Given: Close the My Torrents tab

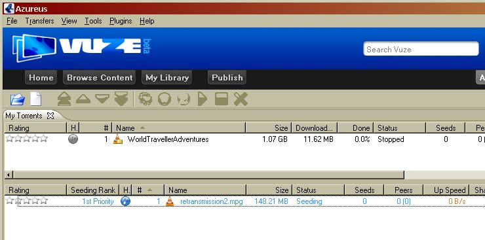Looking at the screenshot, I should point(50,116).
